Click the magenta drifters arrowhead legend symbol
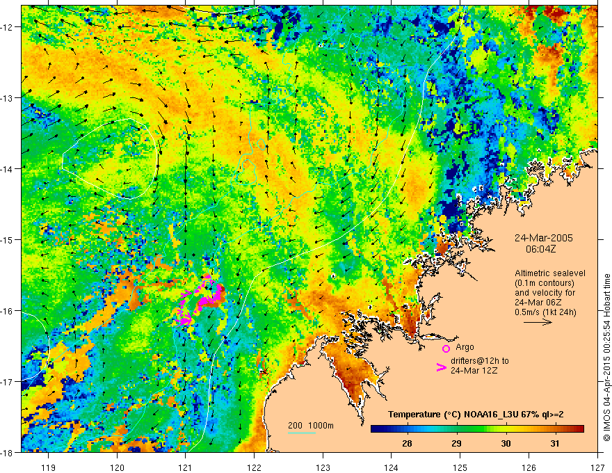612x473 pixels. 442,367
